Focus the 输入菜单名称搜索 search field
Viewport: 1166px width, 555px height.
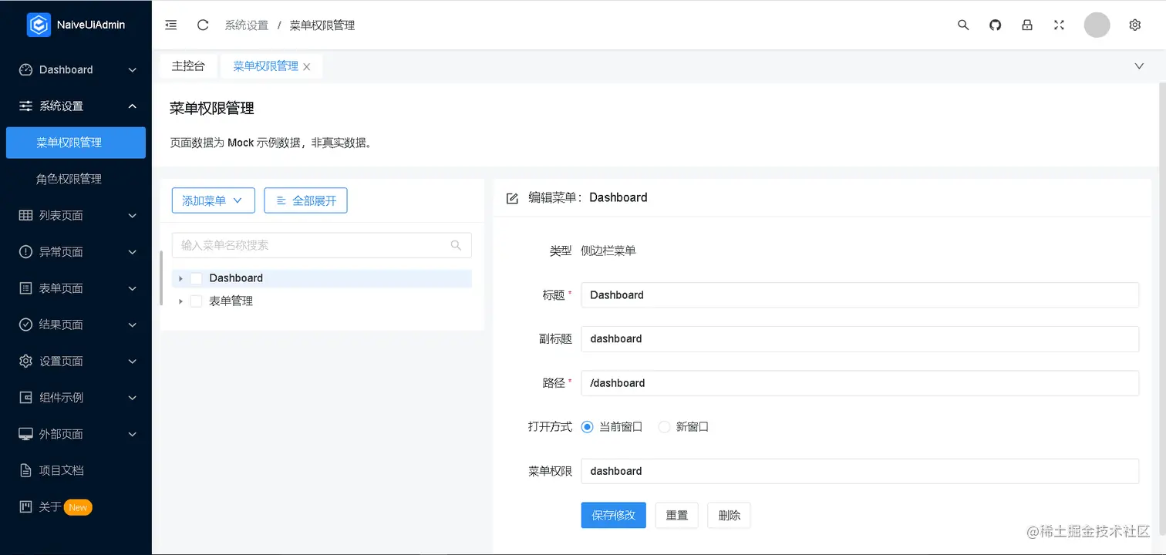tap(313, 245)
